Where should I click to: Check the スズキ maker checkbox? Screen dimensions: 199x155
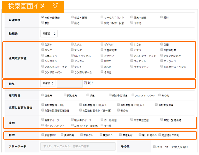[43, 44]
